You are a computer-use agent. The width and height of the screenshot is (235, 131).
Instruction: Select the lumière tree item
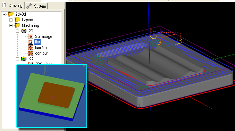pyautogui.click(x=41, y=48)
